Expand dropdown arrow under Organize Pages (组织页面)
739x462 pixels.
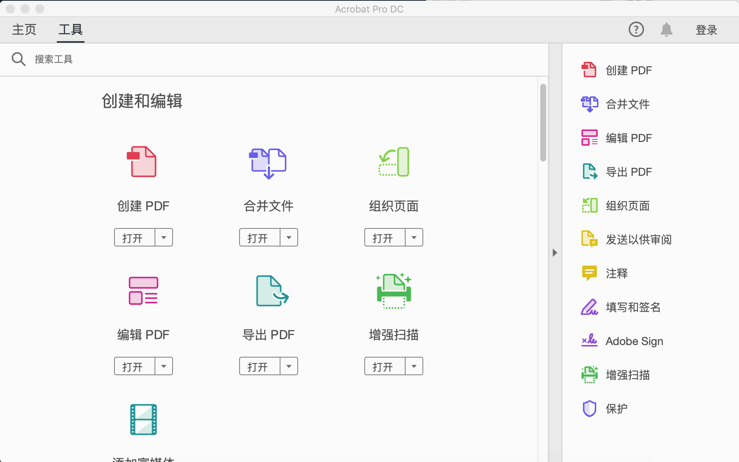point(414,238)
